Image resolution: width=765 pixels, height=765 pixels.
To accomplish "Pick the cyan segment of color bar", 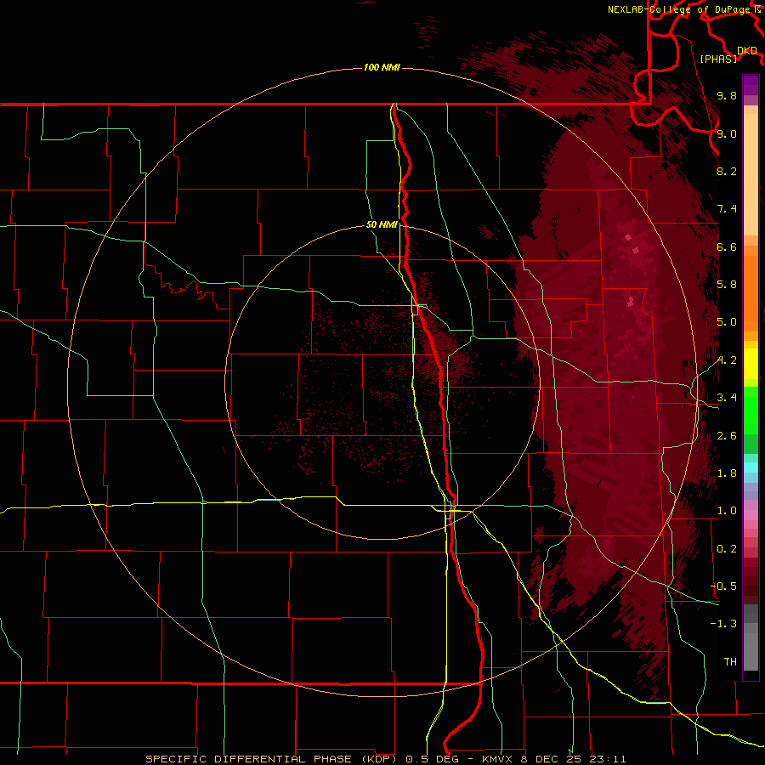I will (751, 467).
